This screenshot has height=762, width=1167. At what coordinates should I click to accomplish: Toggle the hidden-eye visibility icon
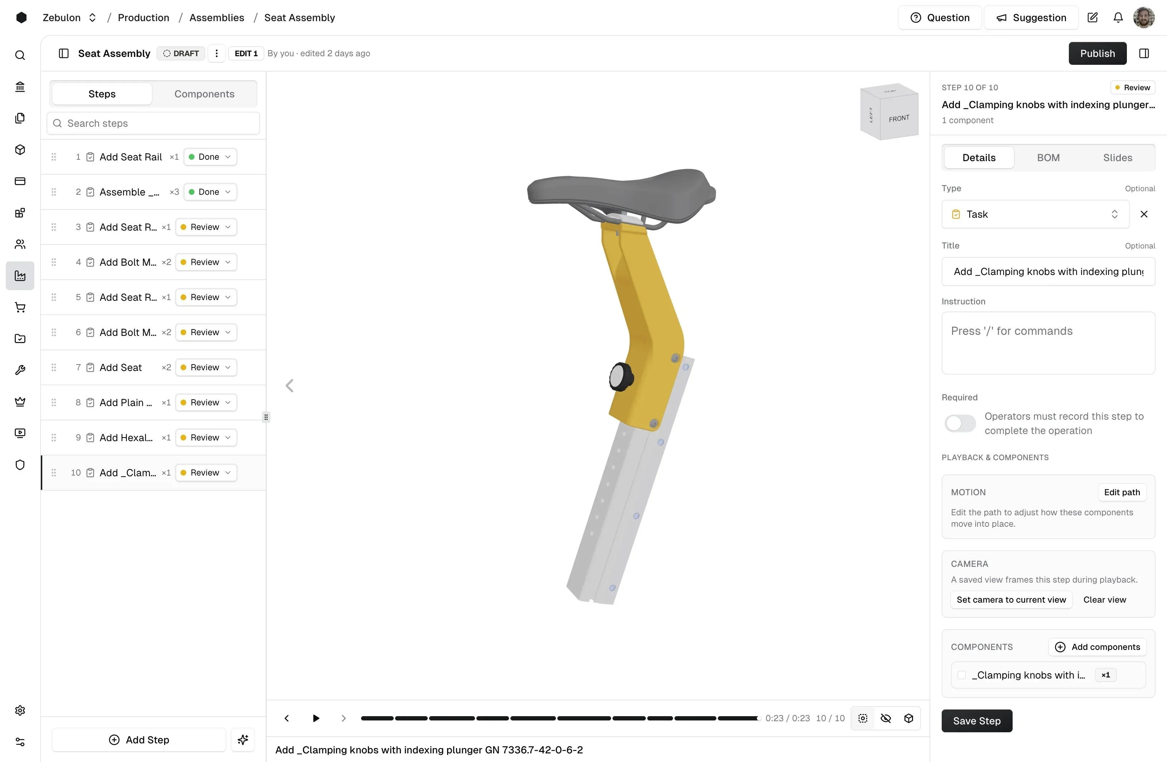point(885,718)
